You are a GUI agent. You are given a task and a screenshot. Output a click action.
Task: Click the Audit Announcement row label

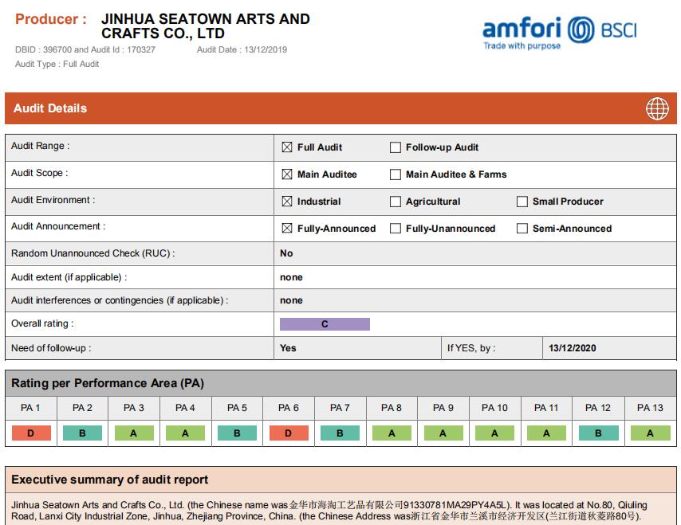point(58,226)
